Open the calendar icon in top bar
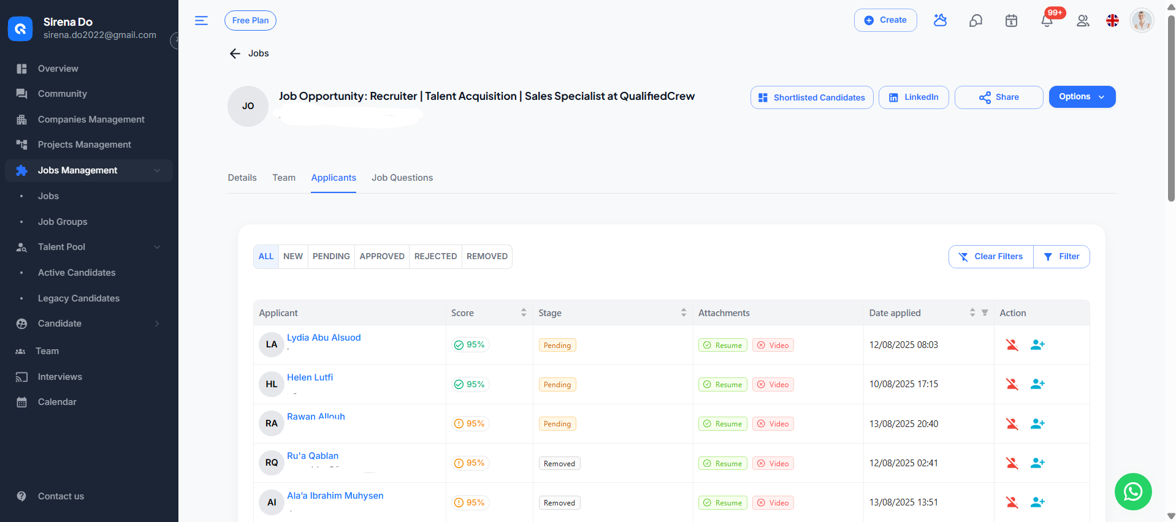 point(1011,21)
